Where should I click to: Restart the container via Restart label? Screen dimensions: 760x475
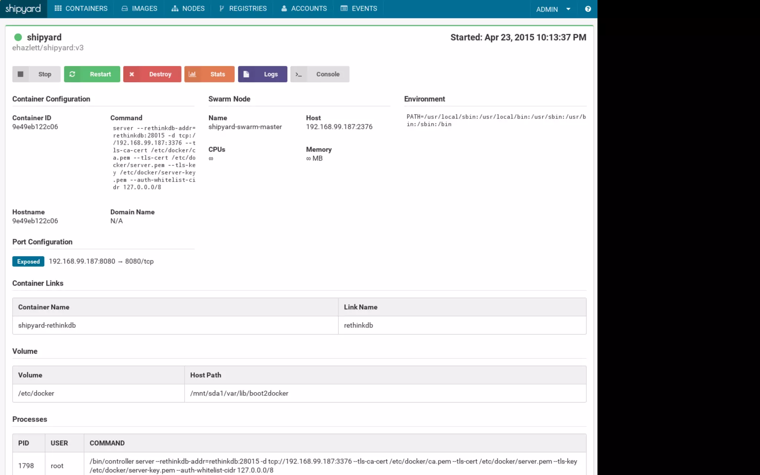(x=100, y=74)
